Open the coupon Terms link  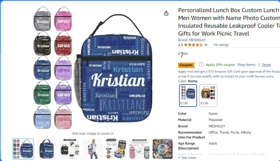(266, 65)
